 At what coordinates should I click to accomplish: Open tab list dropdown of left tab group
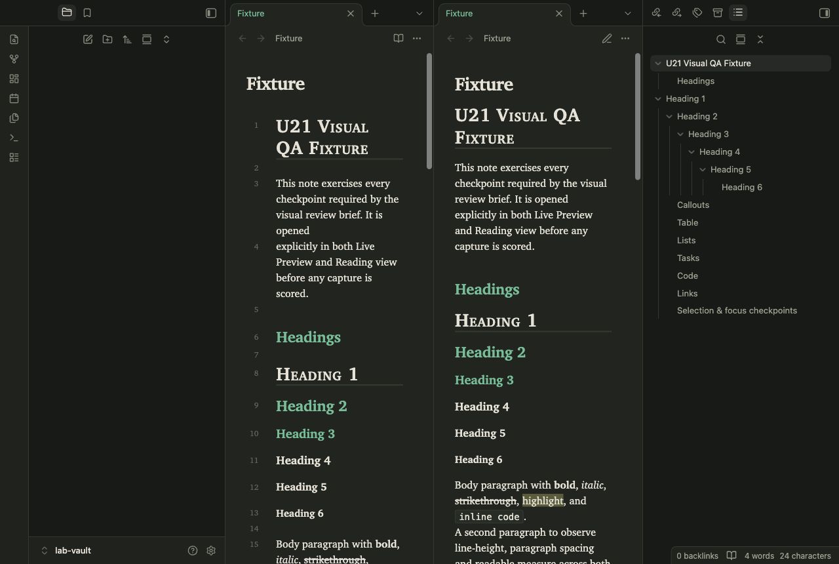click(x=419, y=13)
